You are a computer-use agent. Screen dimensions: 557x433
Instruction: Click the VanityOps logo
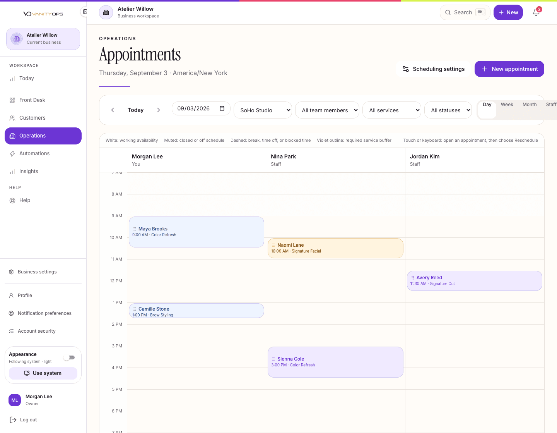[43, 14]
